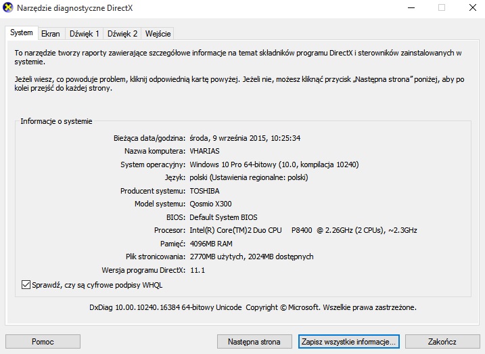Click the date value 'środa, 9 września 2015'
The height and width of the screenshot is (354, 485).
245,138
